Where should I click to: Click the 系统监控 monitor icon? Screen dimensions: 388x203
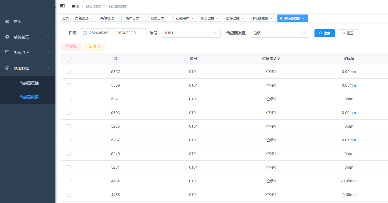8,53
